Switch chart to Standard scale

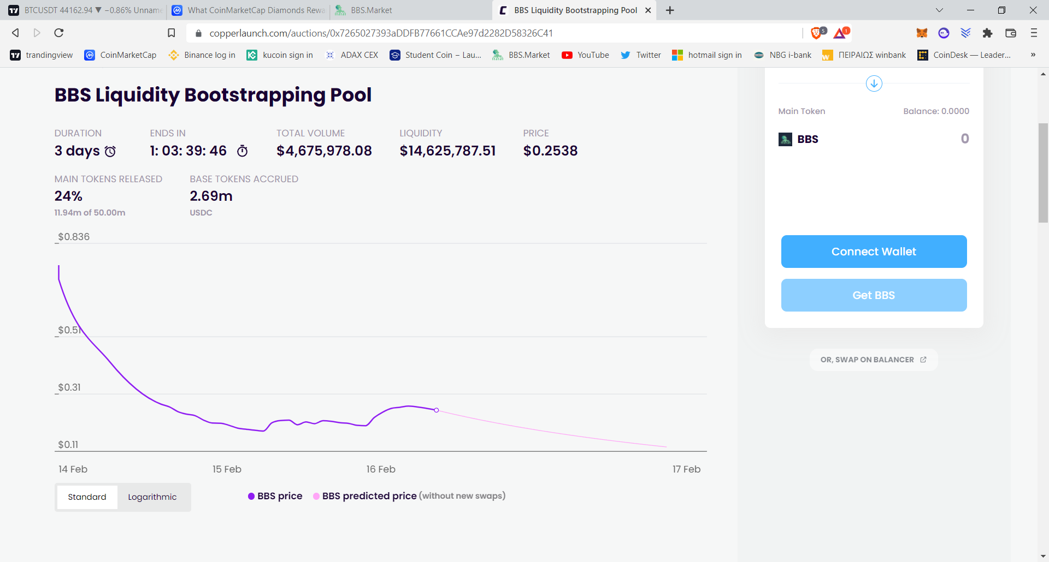[x=87, y=497]
